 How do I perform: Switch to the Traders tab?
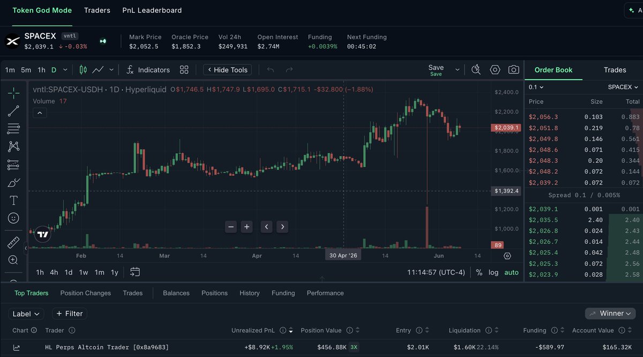[97, 10]
